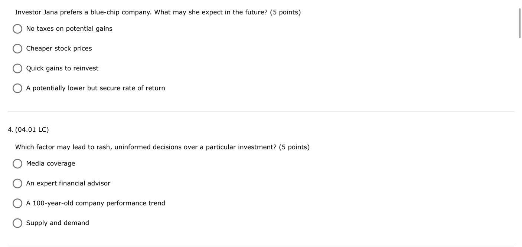Click the question 4 "(04.01 LC)" heading
Screen dimensions: 522x247
[x=32, y=130]
